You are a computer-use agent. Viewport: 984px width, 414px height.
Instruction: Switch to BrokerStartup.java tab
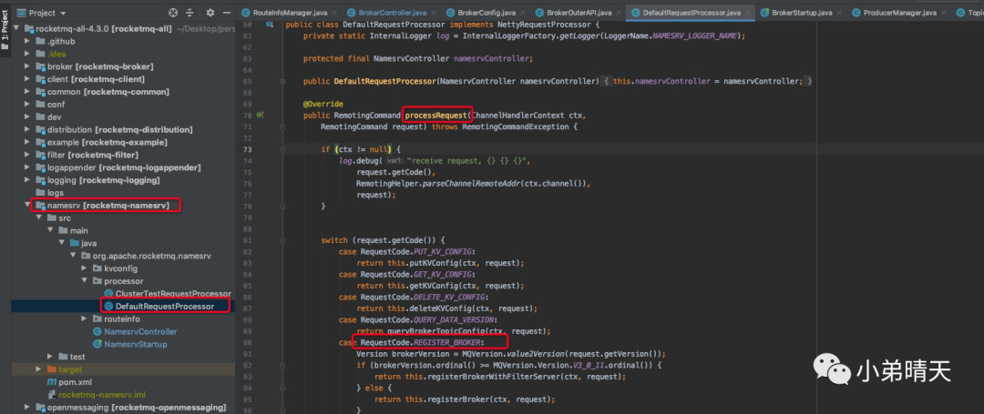pos(802,13)
